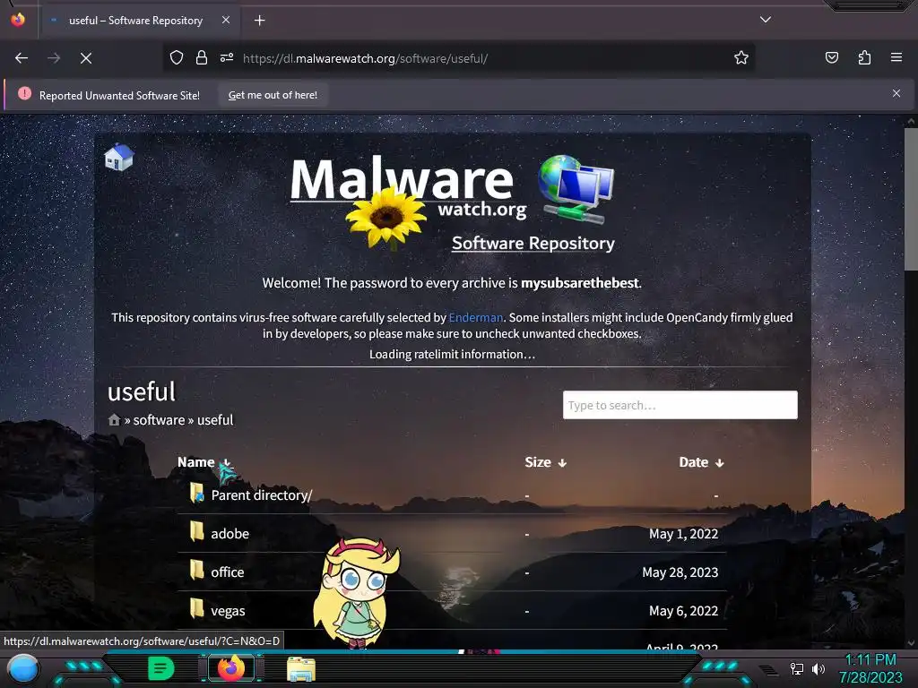Click the Star Butterfly desktop mascot

click(x=356, y=592)
